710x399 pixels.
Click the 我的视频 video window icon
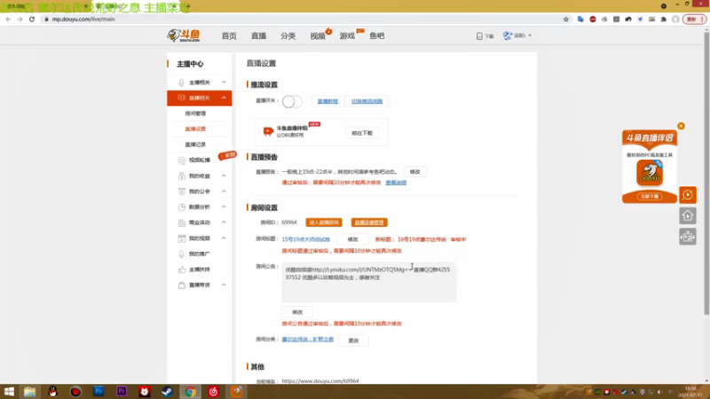point(182,238)
